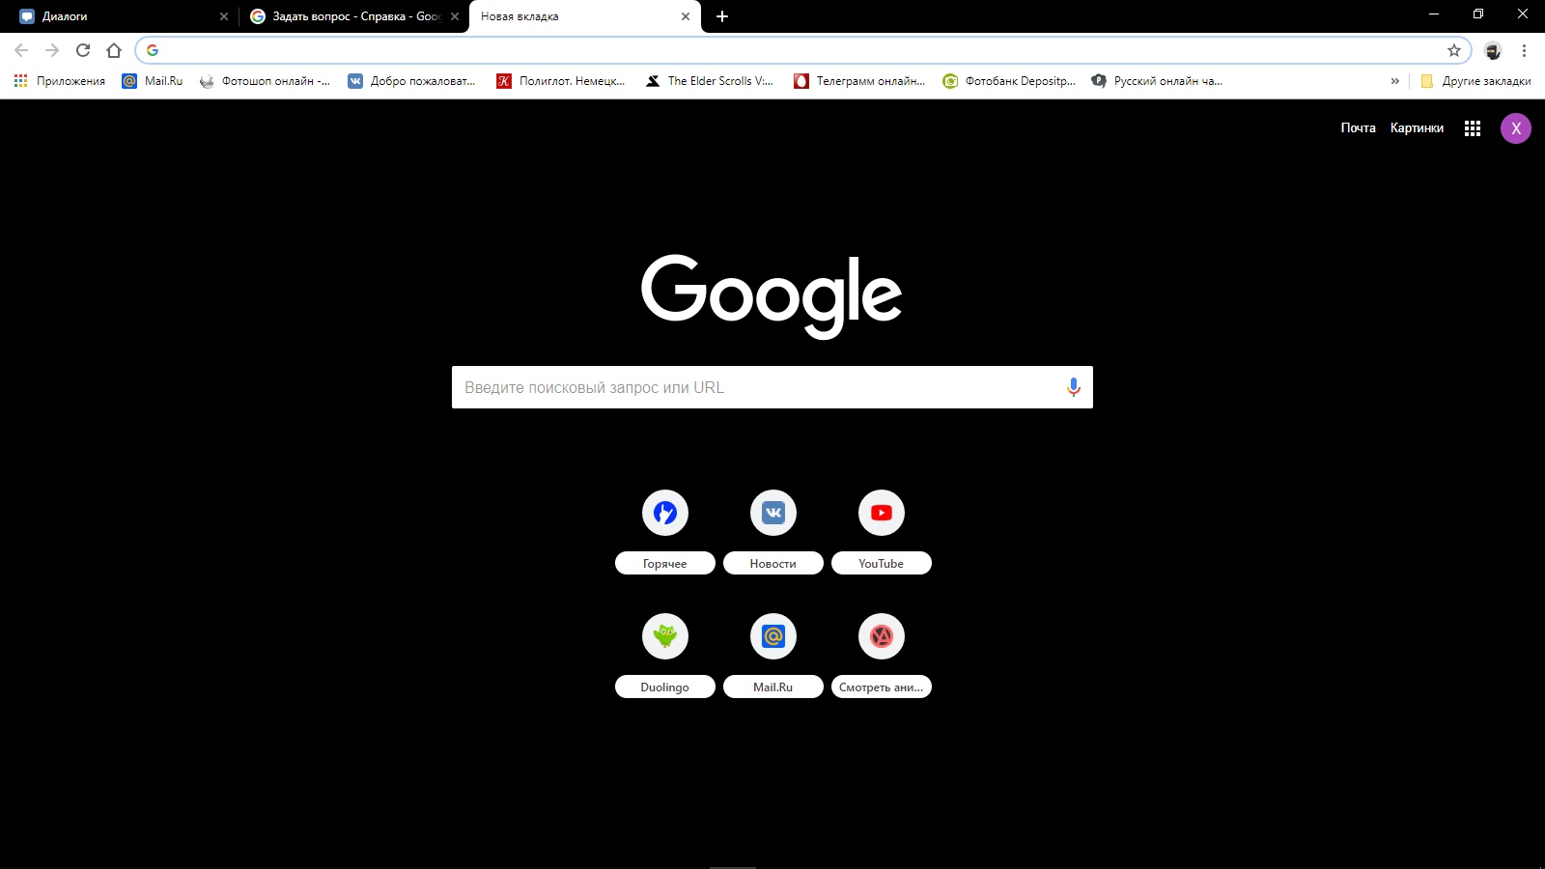
Task: Focus the Введите поисковый запрос или URL field
Action: click(x=772, y=387)
